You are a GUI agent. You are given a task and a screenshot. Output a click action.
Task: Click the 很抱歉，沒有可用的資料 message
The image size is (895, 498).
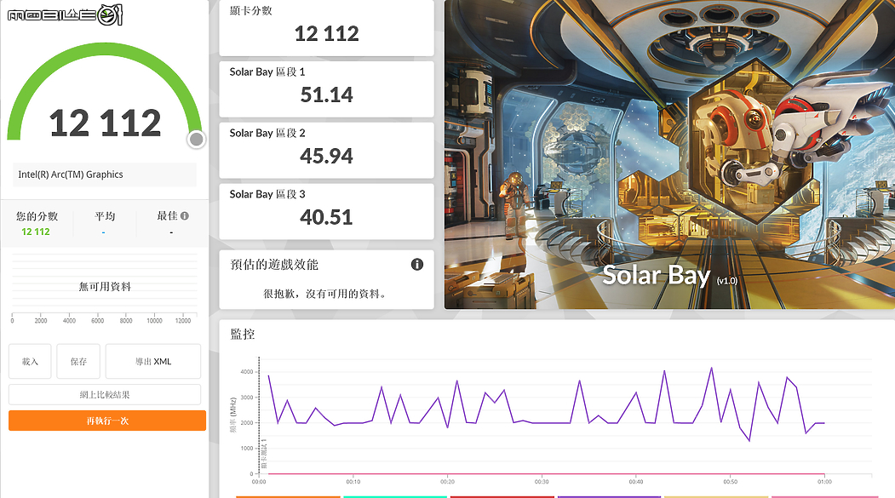click(x=324, y=294)
